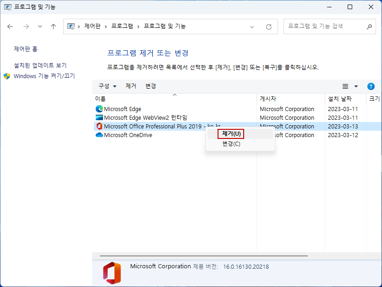The width and height of the screenshot is (382, 287).
Task: Sort by the 게시자 column header
Action: tap(291, 99)
